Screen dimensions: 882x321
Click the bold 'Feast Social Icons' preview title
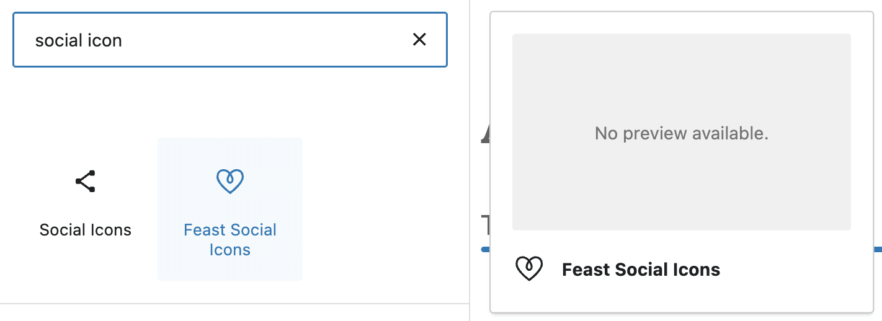[x=641, y=270]
